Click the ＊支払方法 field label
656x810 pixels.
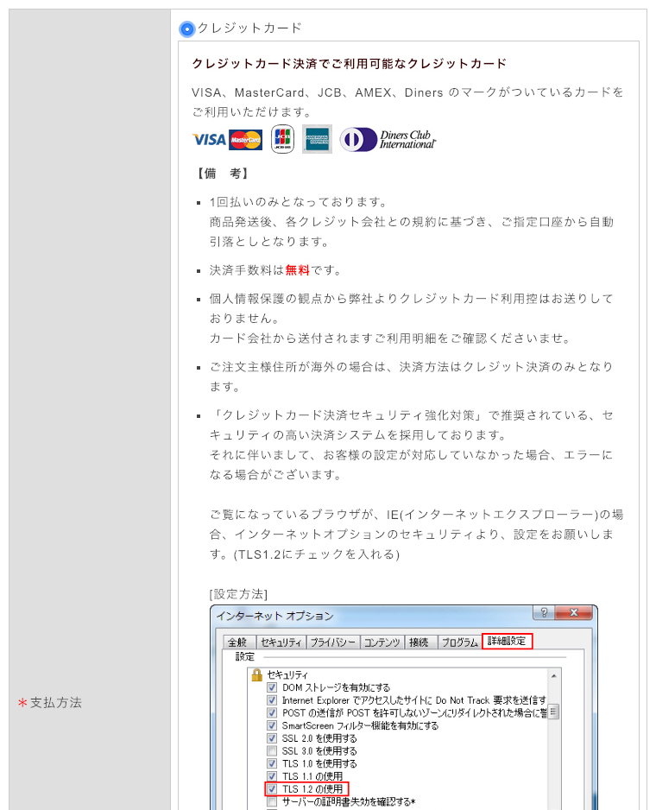coord(49,703)
